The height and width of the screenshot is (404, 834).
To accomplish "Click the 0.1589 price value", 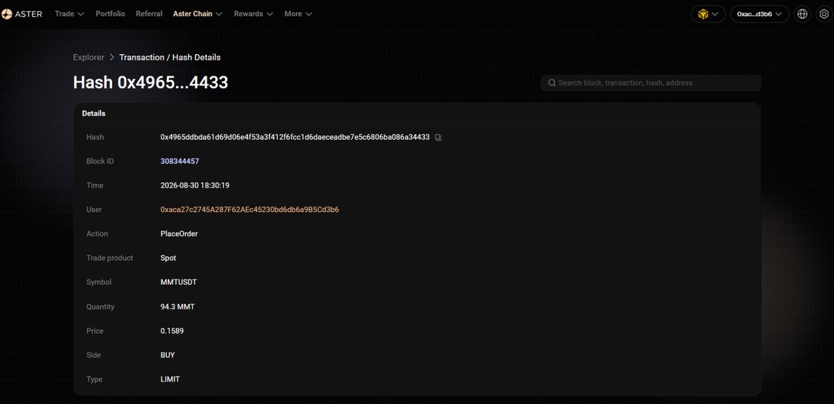I will [173, 331].
